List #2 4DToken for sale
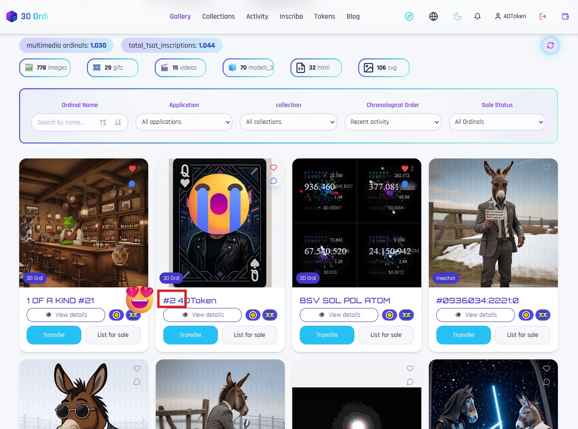This screenshot has width=578, height=429. tap(249, 335)
